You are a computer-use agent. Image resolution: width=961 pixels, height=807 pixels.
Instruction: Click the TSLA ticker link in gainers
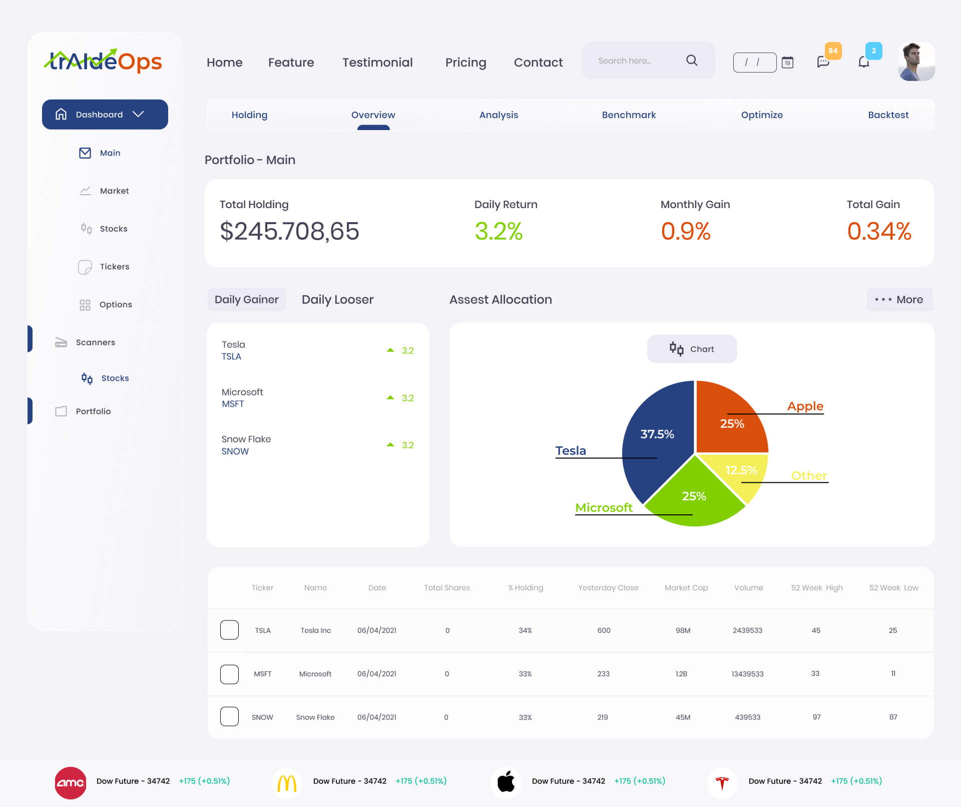[231, 357]
